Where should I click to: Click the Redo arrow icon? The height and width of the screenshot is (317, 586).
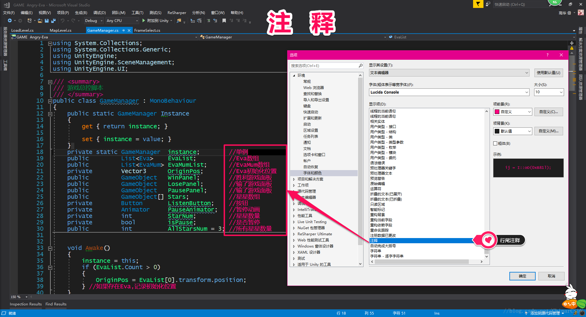point(73,21)
